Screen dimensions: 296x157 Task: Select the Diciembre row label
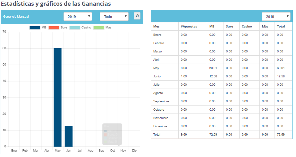click(x=160, y=126)
